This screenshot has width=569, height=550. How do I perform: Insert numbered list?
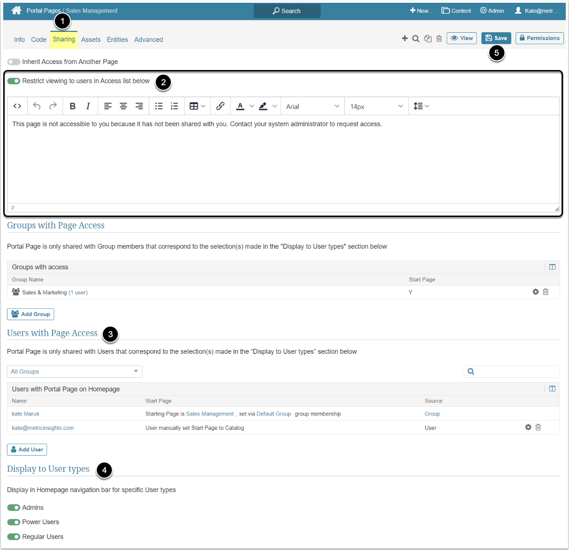[x=175, y=106]
